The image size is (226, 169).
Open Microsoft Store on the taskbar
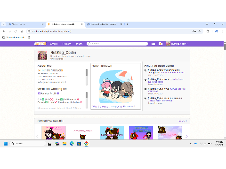tap(79, 144)
